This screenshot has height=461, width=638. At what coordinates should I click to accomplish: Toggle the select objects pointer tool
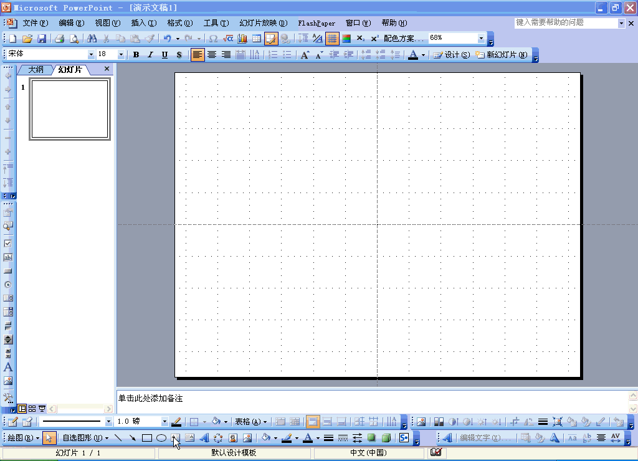coord(49,438)
